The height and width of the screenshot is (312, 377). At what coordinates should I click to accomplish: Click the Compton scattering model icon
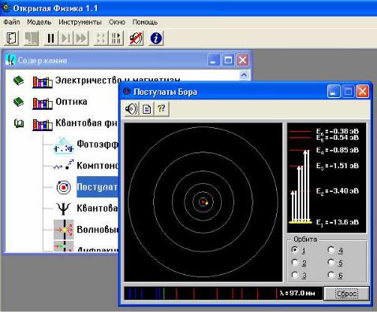(64, 165)
